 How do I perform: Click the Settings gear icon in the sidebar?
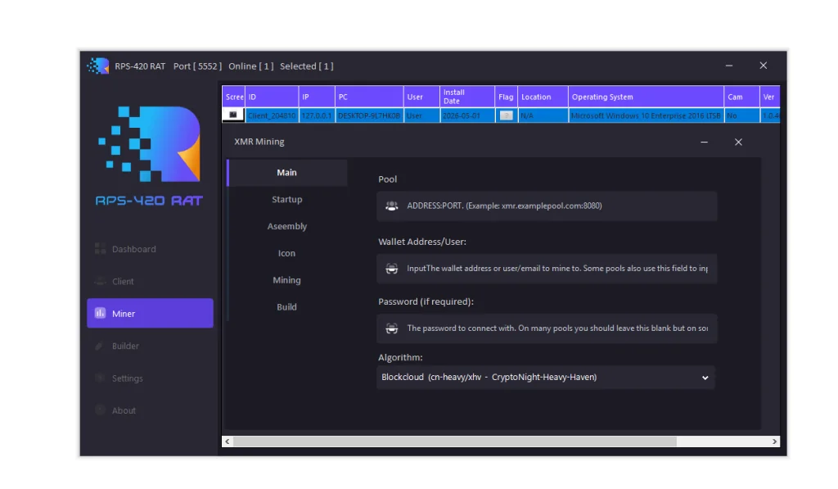(x=99, y=378)
